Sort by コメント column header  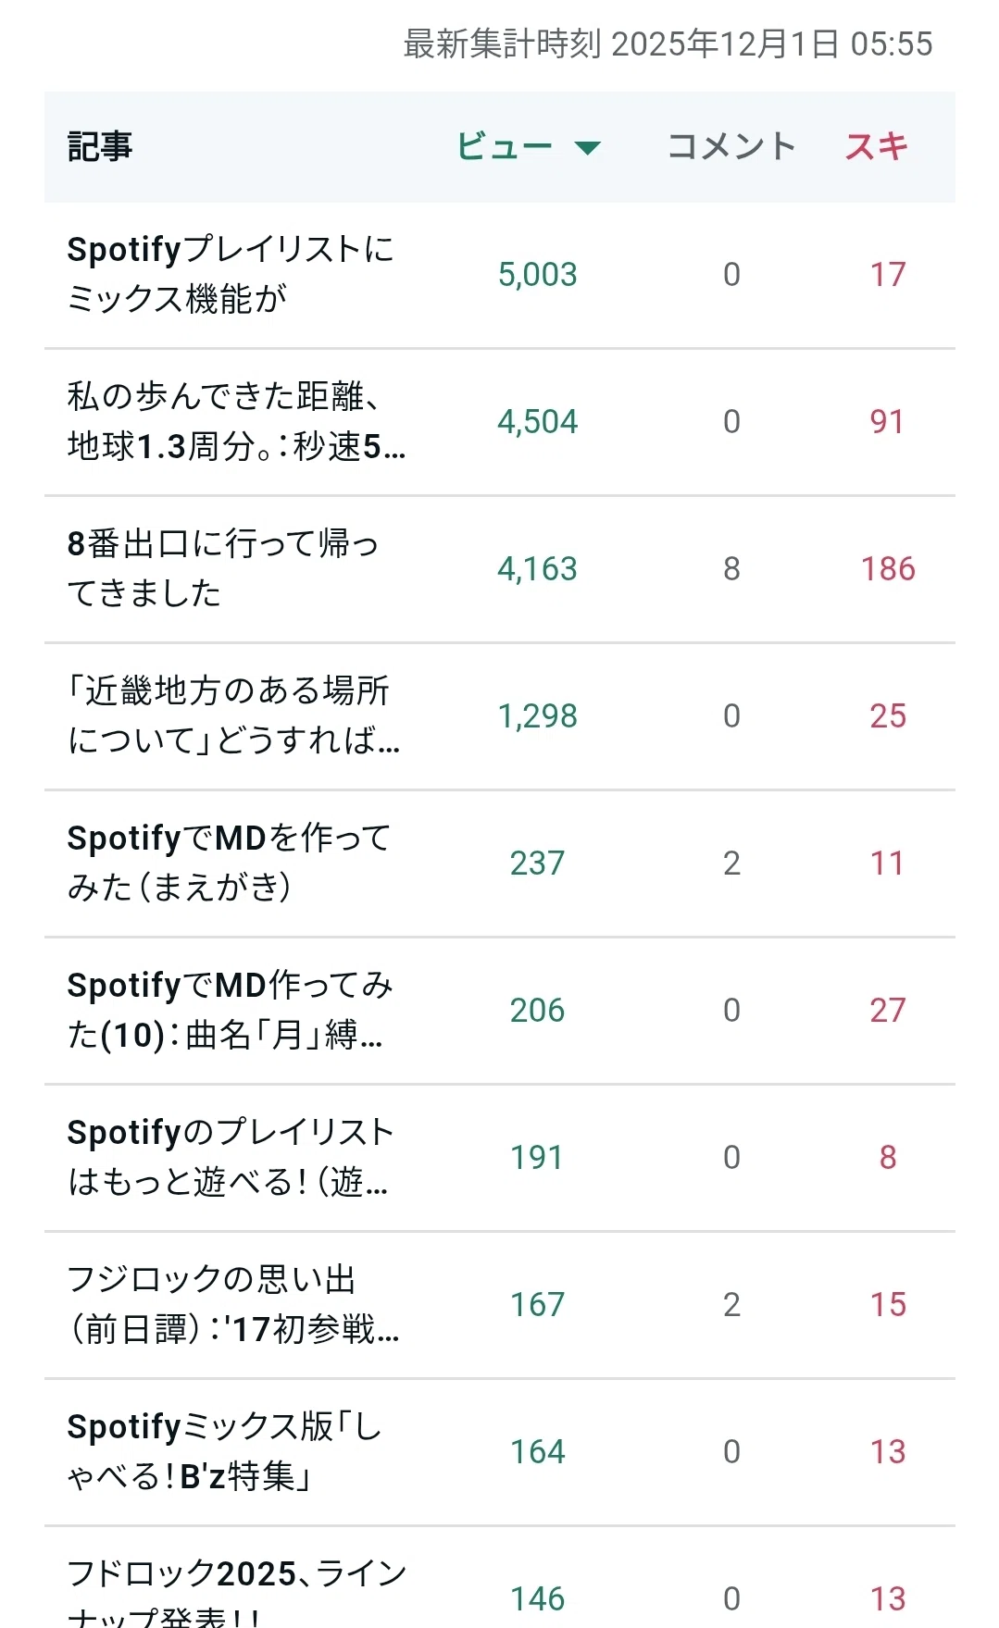tap(731, 146)
